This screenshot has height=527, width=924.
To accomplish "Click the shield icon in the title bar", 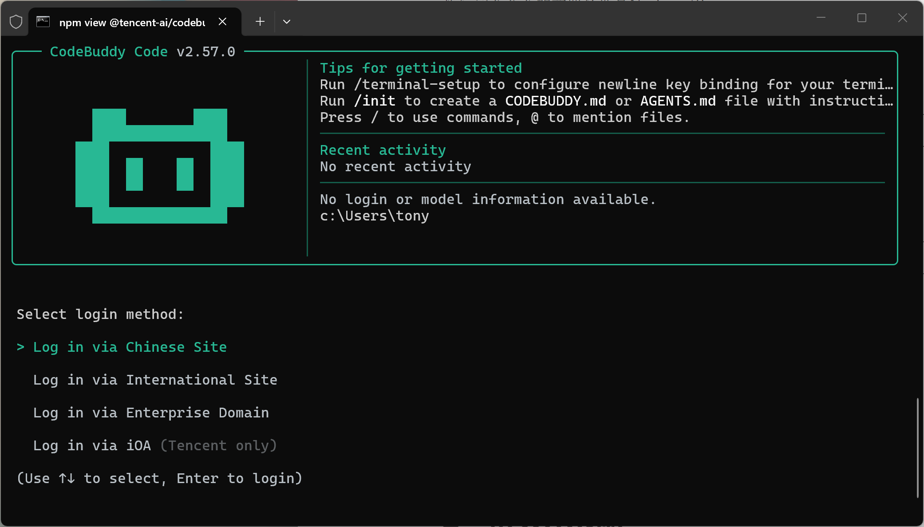I will (16, 22).
